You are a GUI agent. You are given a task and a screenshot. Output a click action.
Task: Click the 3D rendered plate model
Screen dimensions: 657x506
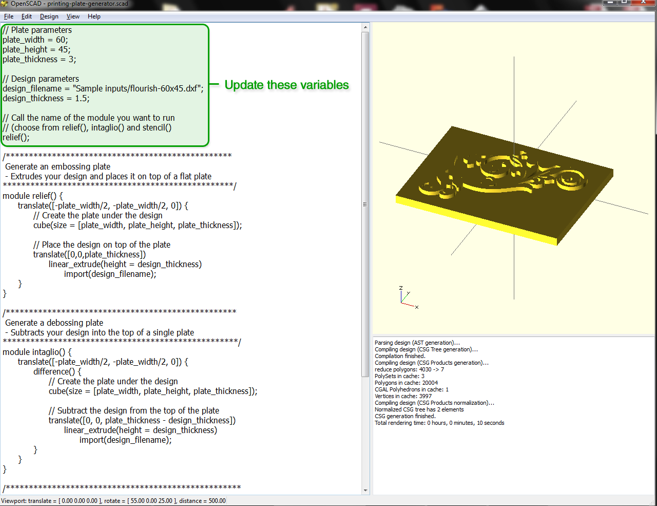pyautogui.click(x=505, y=185)
